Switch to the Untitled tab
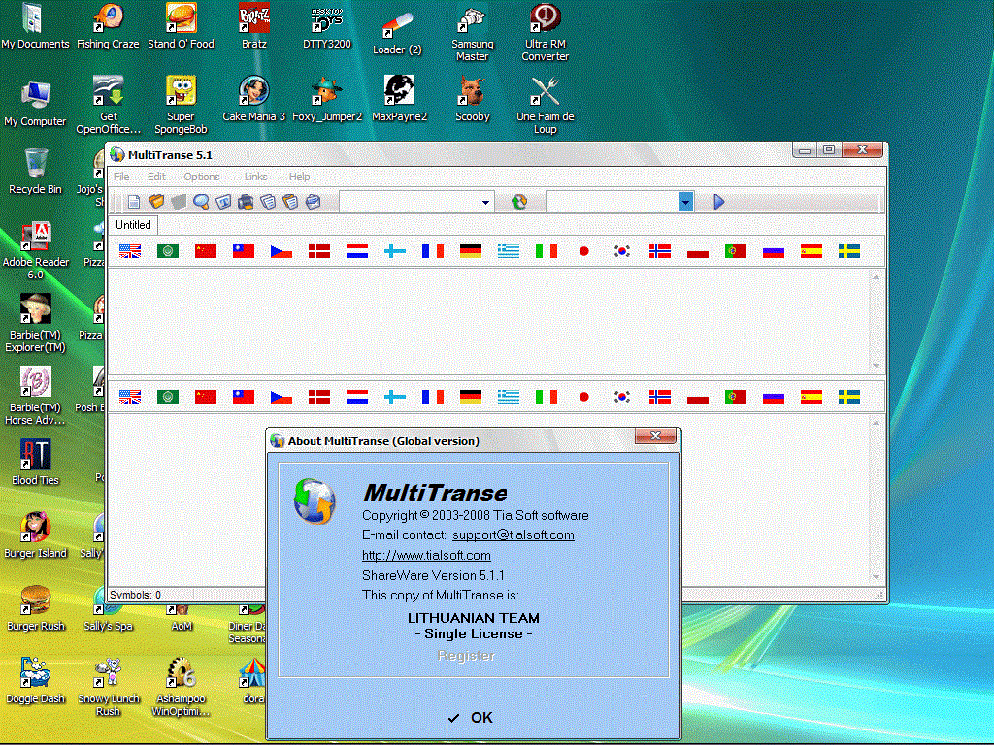Viewport: 994px width, 745px height. click(133, 225)
